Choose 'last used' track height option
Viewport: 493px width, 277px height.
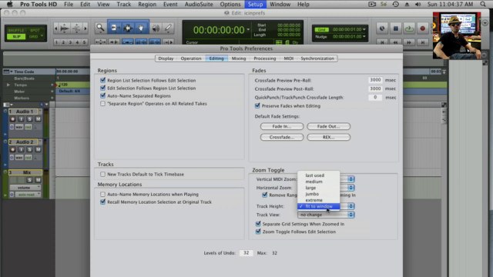click(x=318, y=175)
